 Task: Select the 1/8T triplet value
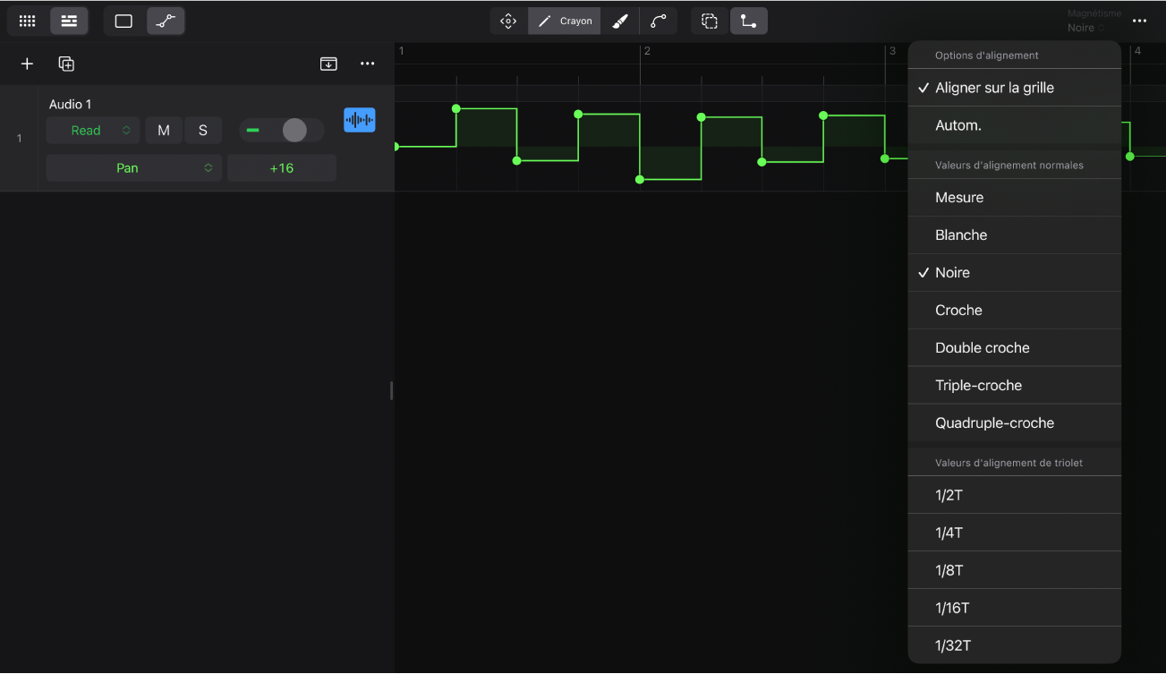click(1015, 570)
